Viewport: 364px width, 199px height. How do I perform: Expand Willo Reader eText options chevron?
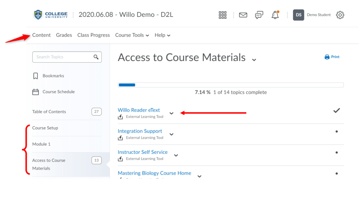171,113
